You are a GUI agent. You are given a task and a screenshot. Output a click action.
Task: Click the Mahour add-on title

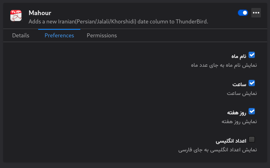tap(40, 13)
